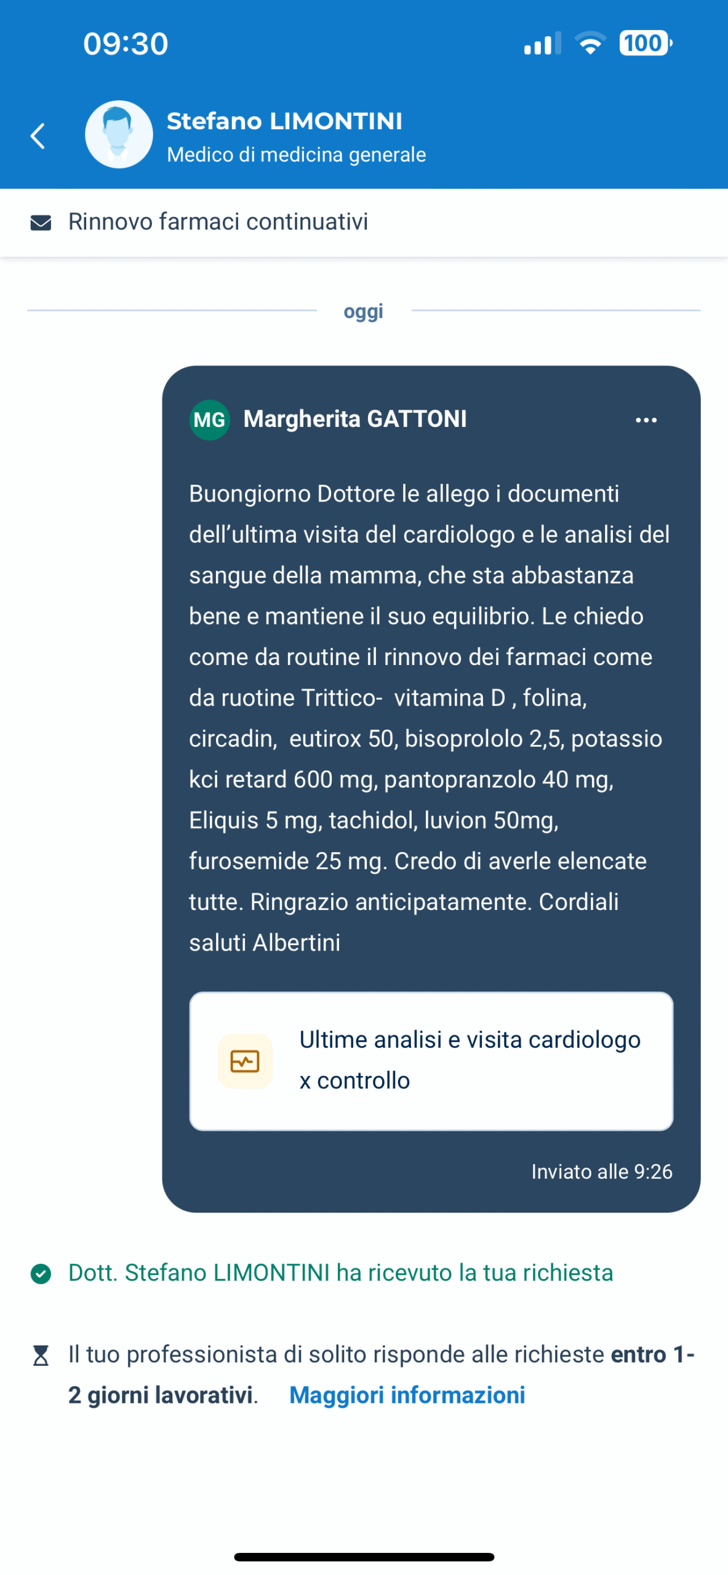
Task: Open Stefano Limontini's profile avatar
Action: pyautogui.click(x=119, y=135)
